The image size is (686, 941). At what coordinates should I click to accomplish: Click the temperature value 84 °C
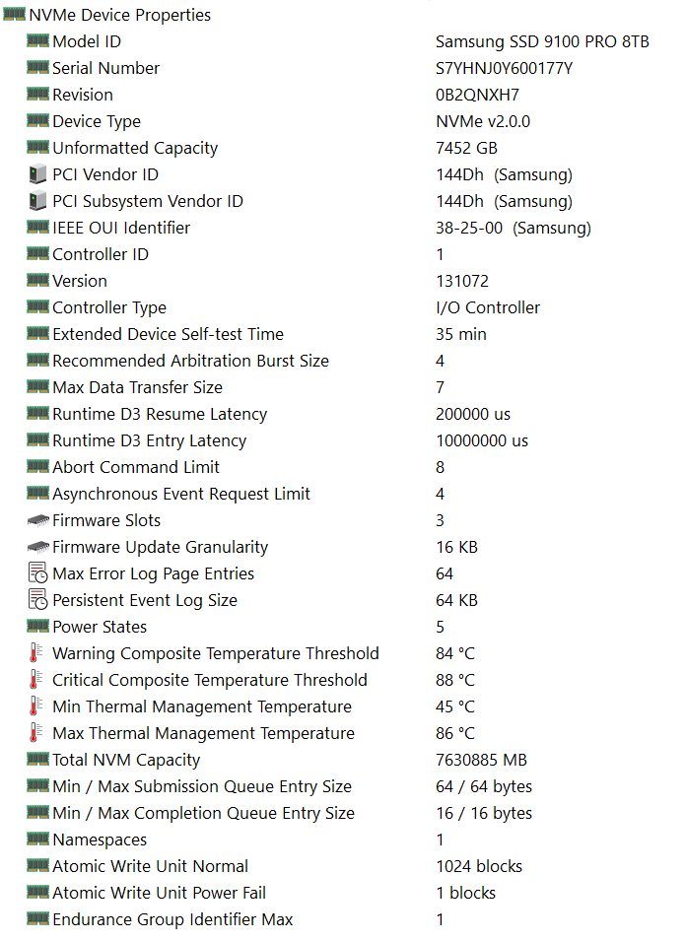(x=455, y=653)
